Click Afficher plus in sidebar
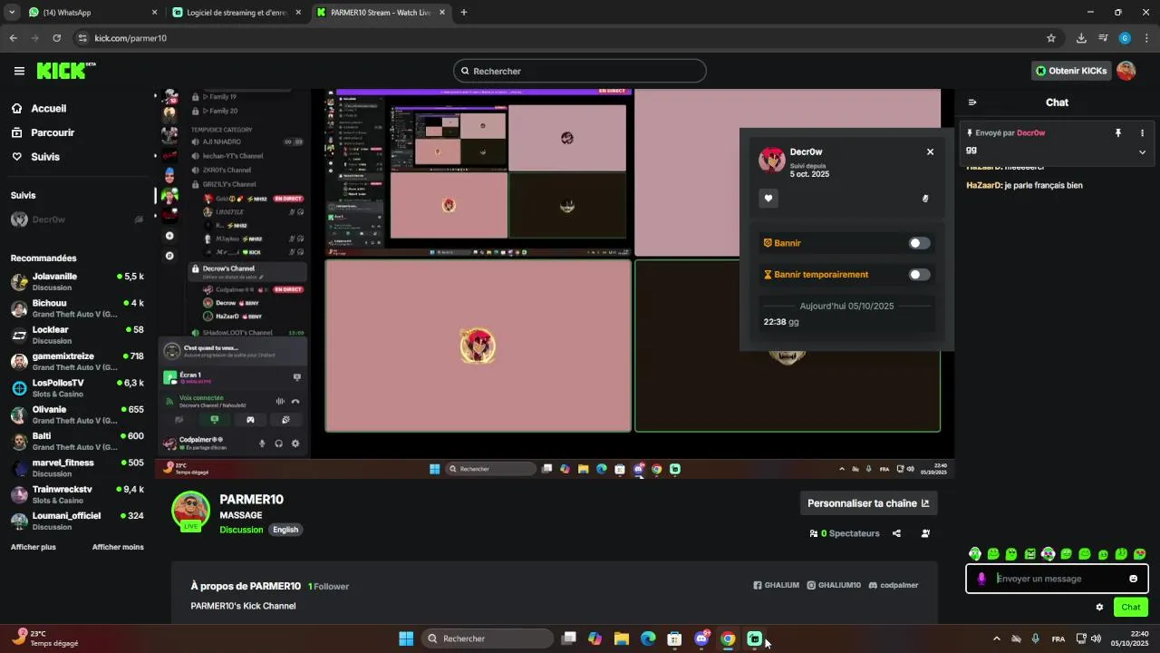The image size is (1160, 653). [34, 547]
